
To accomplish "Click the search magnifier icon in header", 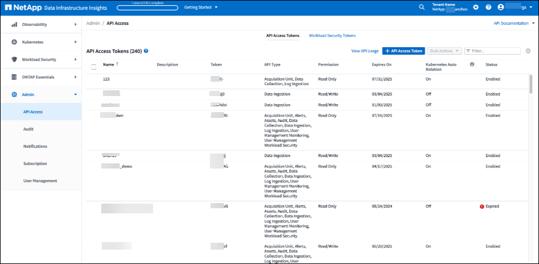I will (422, 7).
